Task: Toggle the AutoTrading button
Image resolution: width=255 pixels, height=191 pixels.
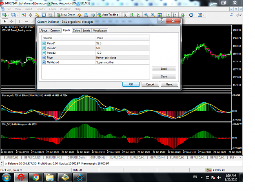Action: [108, 15]
